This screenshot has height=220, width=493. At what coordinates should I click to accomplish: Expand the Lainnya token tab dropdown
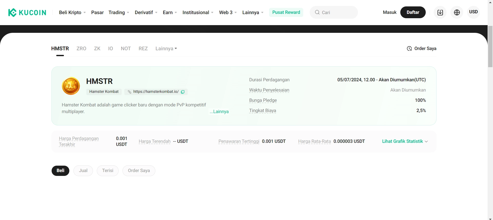pos(166,48)
